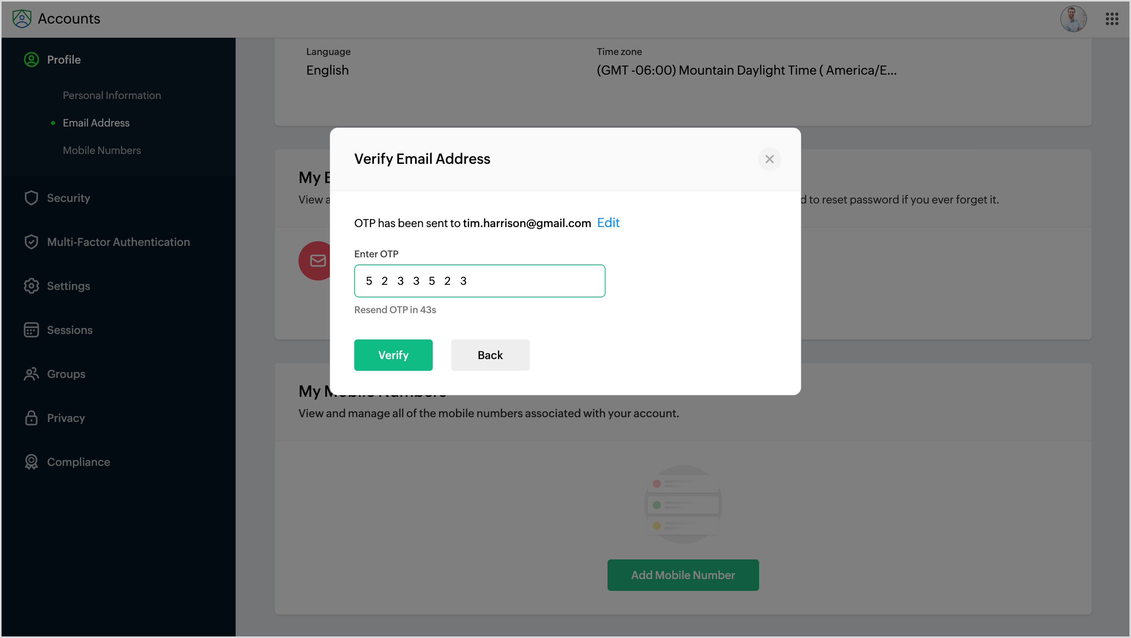Click the Groups people icon
Image resolution: width=1131 pixels, height=638 pixels.
pyautogui.click(x=31, y=374)
